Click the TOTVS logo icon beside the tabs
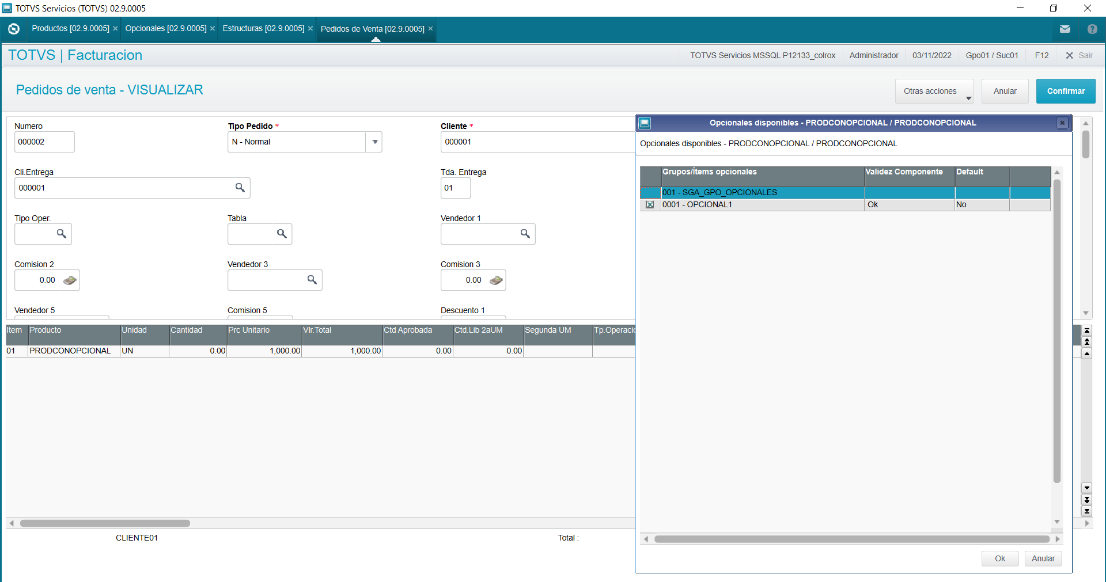The height and width of the screenshot is (582, 1106). point(13,29)
